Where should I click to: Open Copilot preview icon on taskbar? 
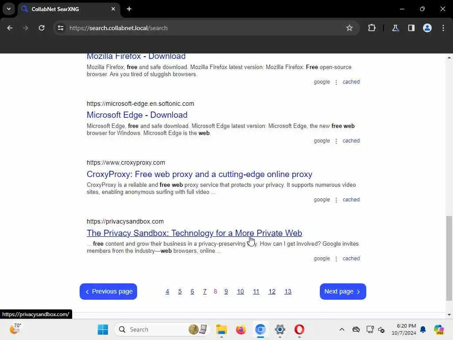[x=439, y=329]
